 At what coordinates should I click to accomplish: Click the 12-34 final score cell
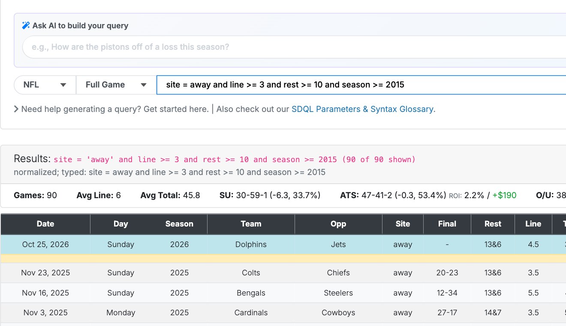pos(447,293)
